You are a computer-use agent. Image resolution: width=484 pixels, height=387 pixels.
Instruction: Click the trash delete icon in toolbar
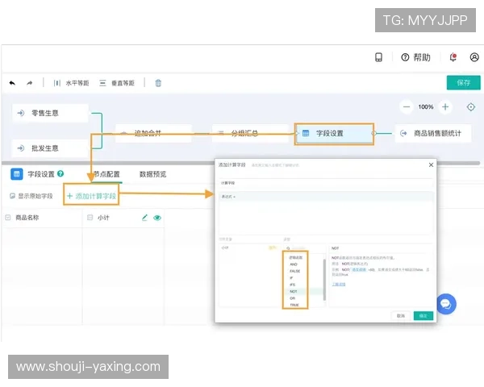pyautogui.click(x=158, y=83)
